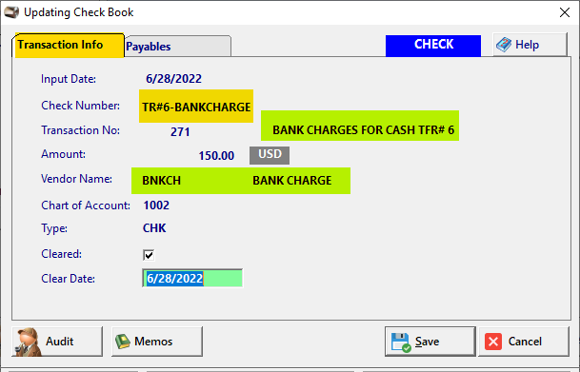The image size is (580, 372).
Task: Click BANK CHARGES FOR CASH TFR# 6 text
Action: point(363,130)
